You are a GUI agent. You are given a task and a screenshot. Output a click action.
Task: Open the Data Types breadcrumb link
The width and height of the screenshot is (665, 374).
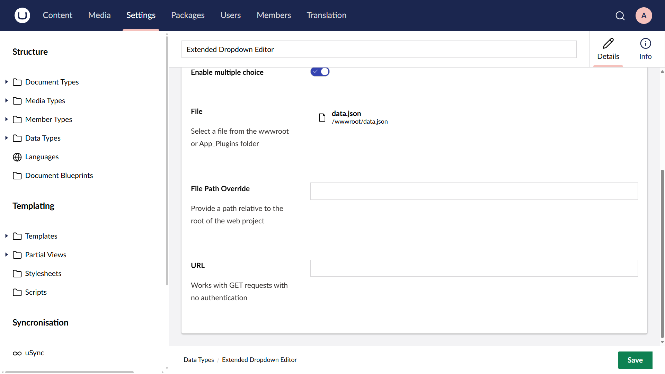199,360
